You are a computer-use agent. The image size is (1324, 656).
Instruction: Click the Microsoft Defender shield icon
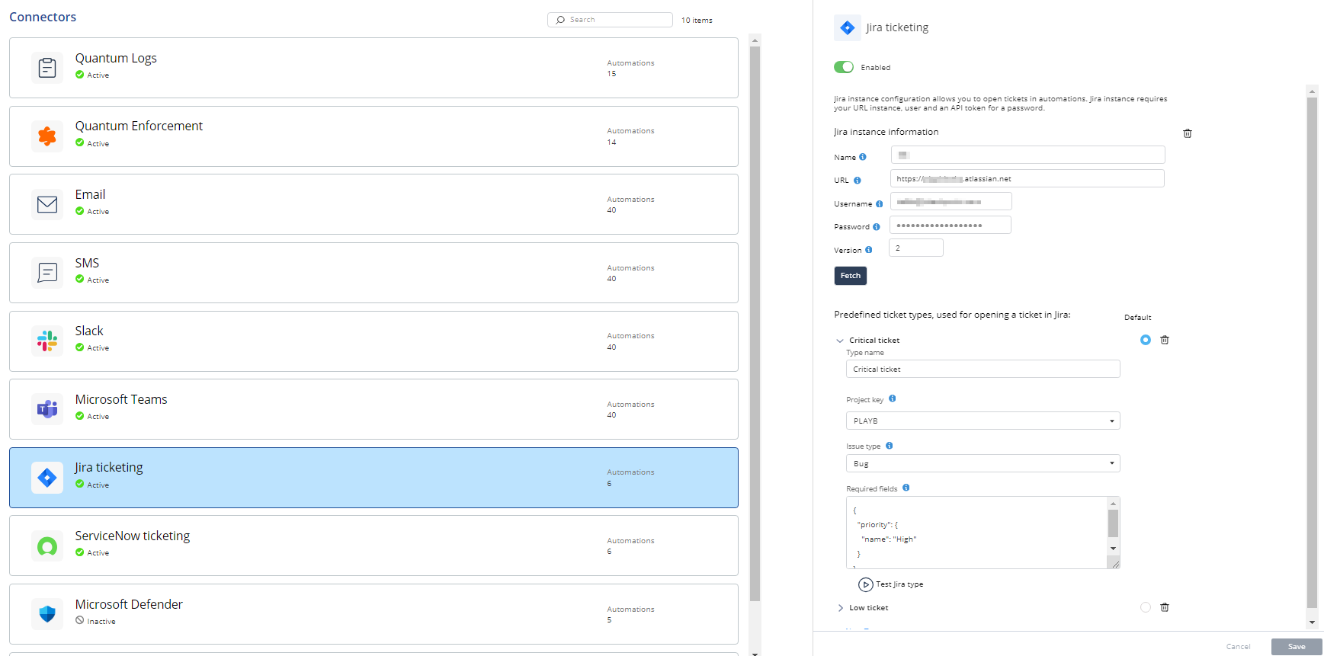click(x=47, y=614)
